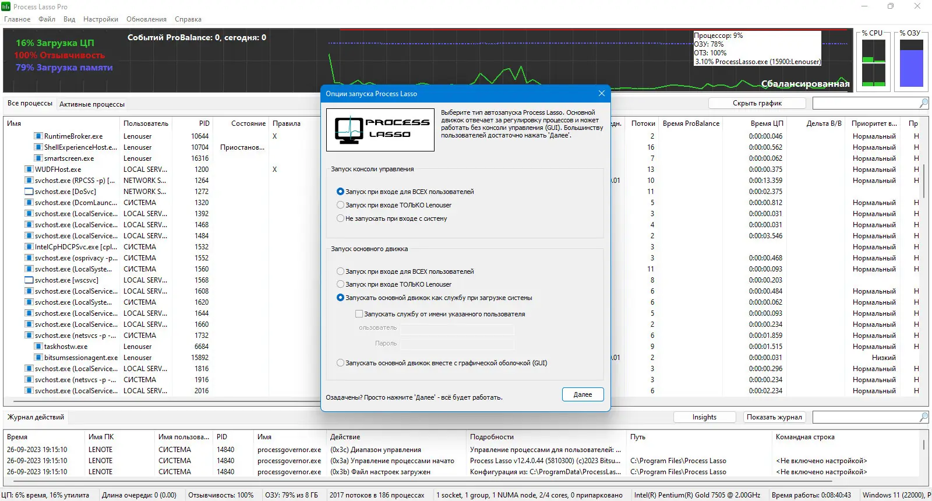Click the magnifier icon in the log search box
The width and height of the screenshot is (932, 501).
pyautogui.click(x=923, y=417)
